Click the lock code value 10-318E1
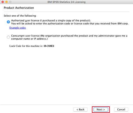Image resolution: width=133 pixels, height=113 pixels. point(49,46)
